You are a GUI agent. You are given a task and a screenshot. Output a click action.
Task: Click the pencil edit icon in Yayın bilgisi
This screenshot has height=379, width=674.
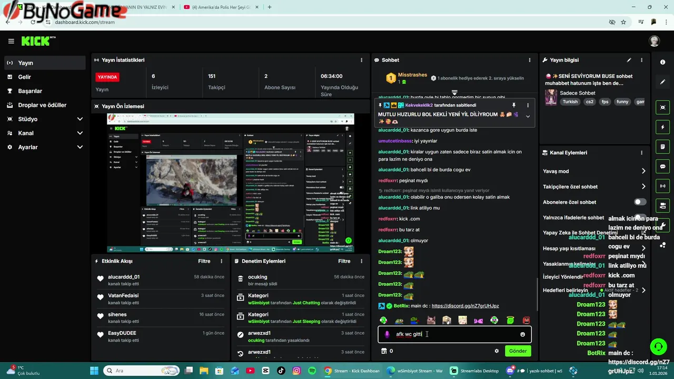[629, 60]
